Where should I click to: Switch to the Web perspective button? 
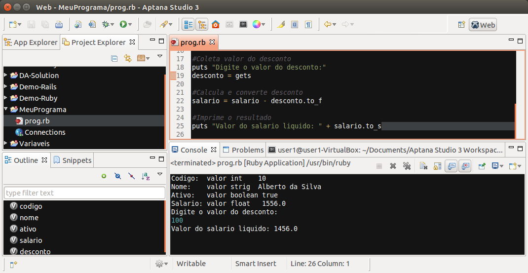pos(483,25)
